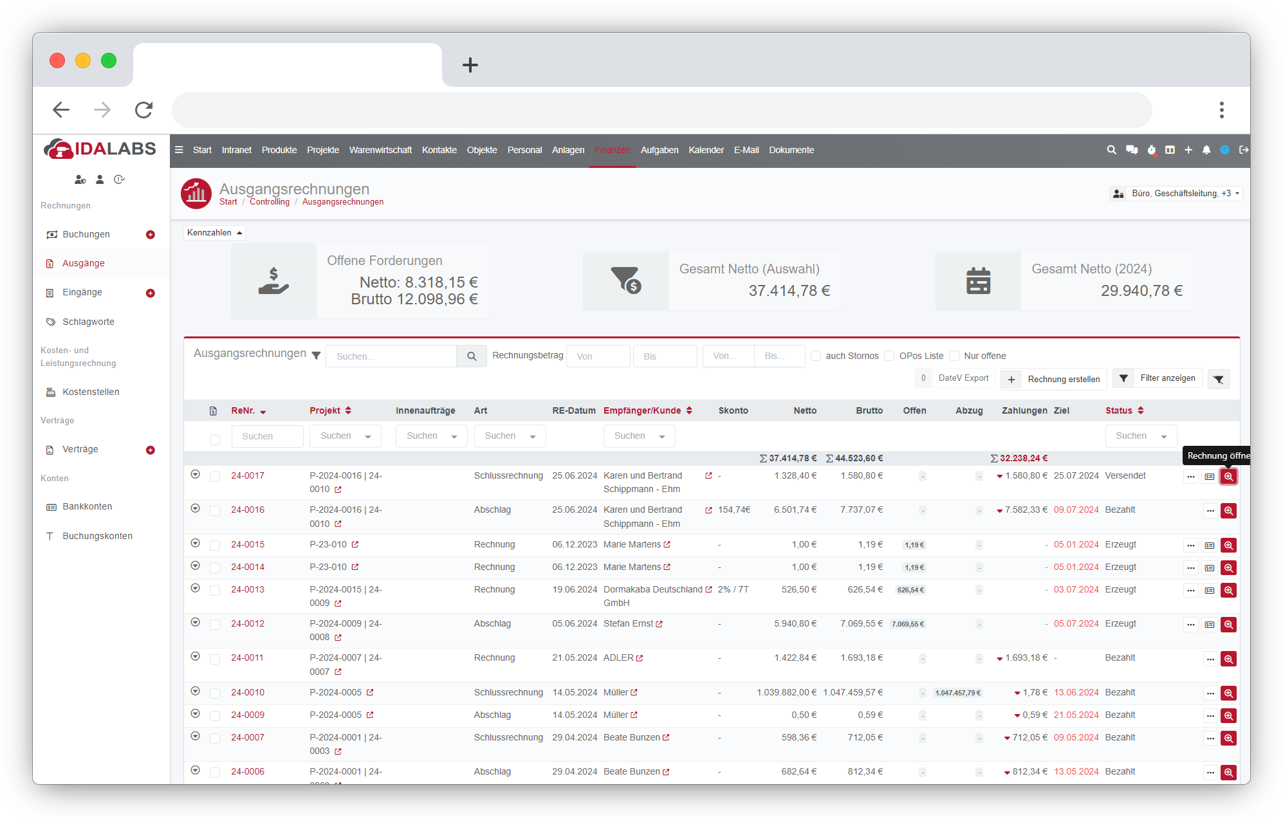Viewport: 1283px width, 817px height.
Task: Click search magnifier next to Suchen field
Action: pos(472,356)
